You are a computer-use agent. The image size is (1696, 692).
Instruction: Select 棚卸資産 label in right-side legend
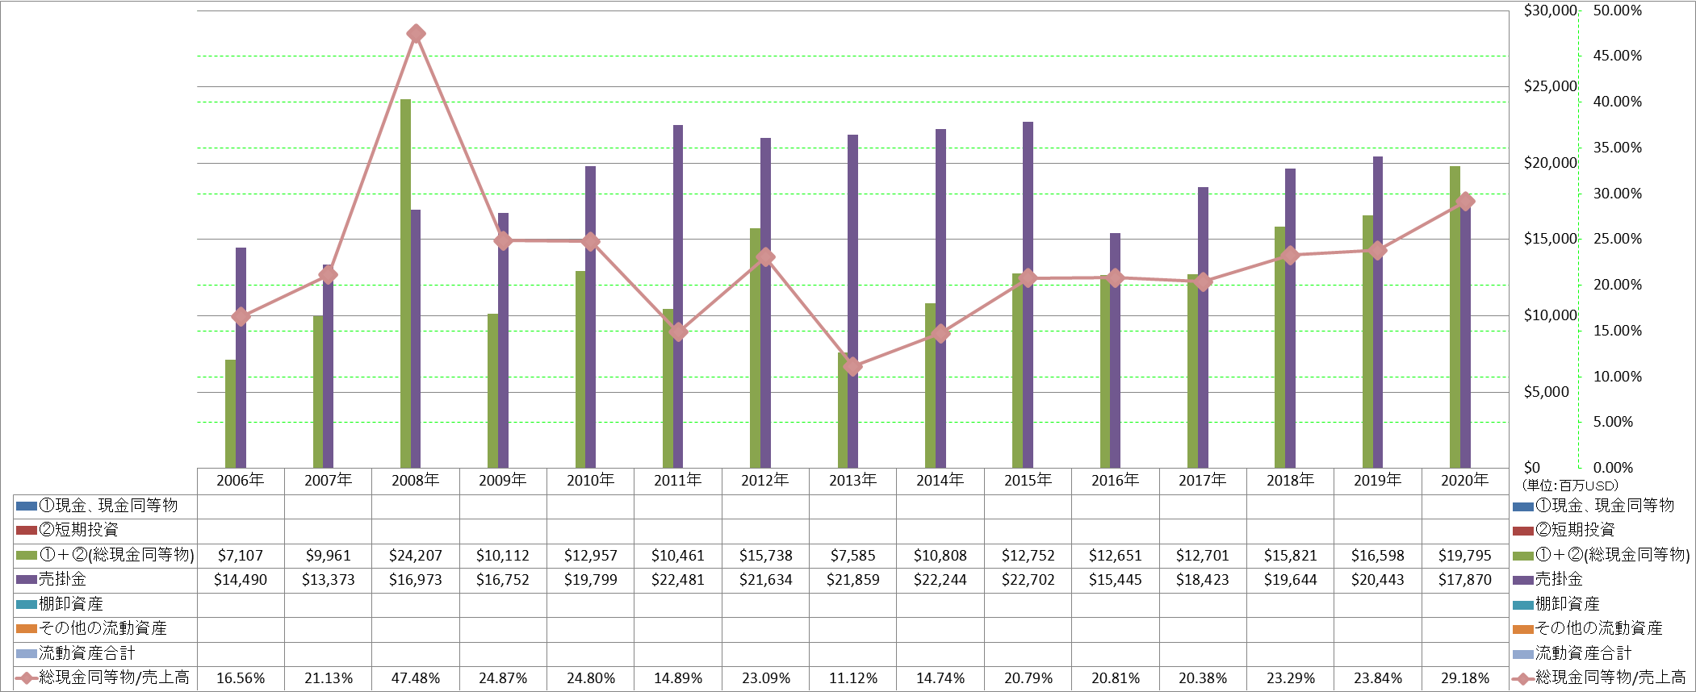coord(1567,604)
